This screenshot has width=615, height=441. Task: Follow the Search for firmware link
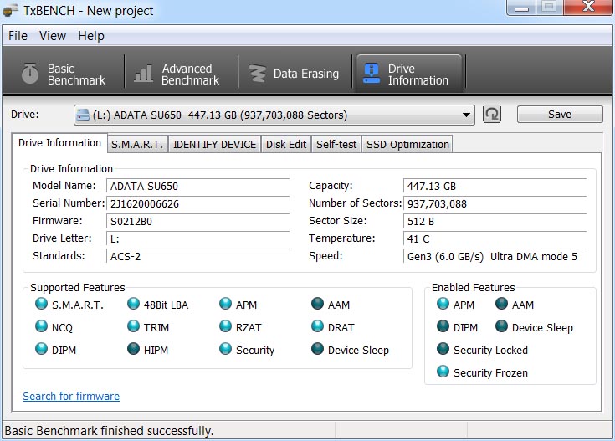pyautogui.click(x=71, y=397)
